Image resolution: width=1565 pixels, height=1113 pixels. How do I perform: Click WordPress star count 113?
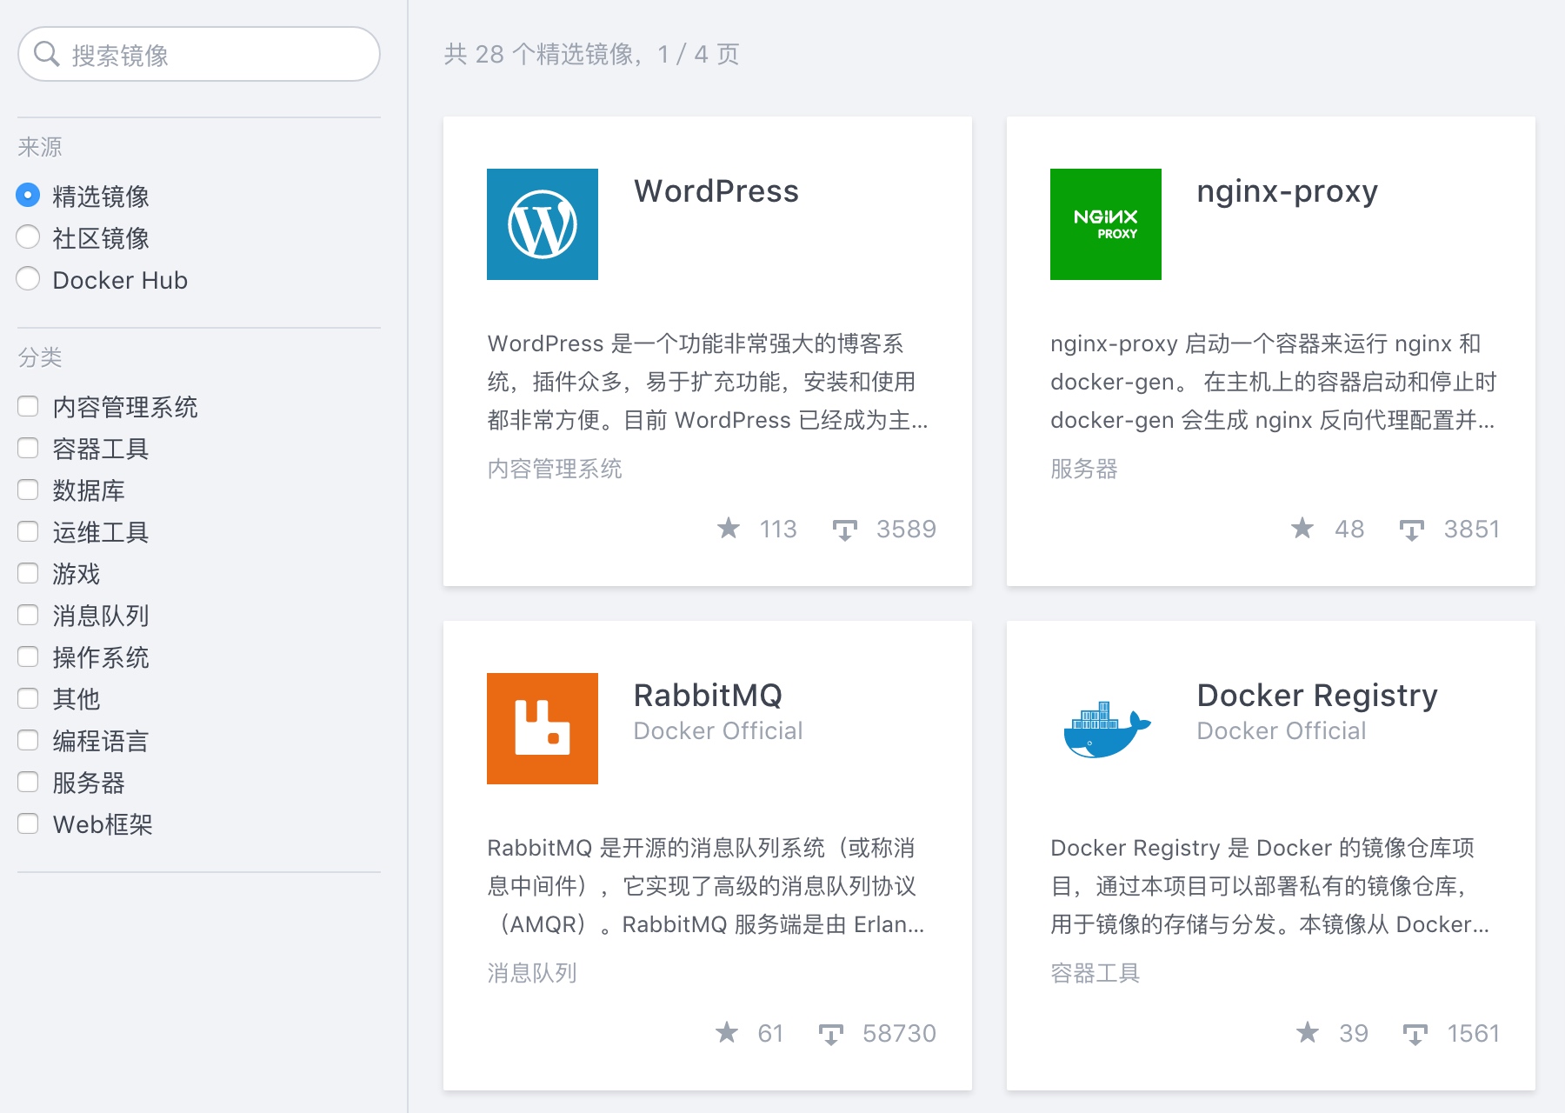coord(778,529)
